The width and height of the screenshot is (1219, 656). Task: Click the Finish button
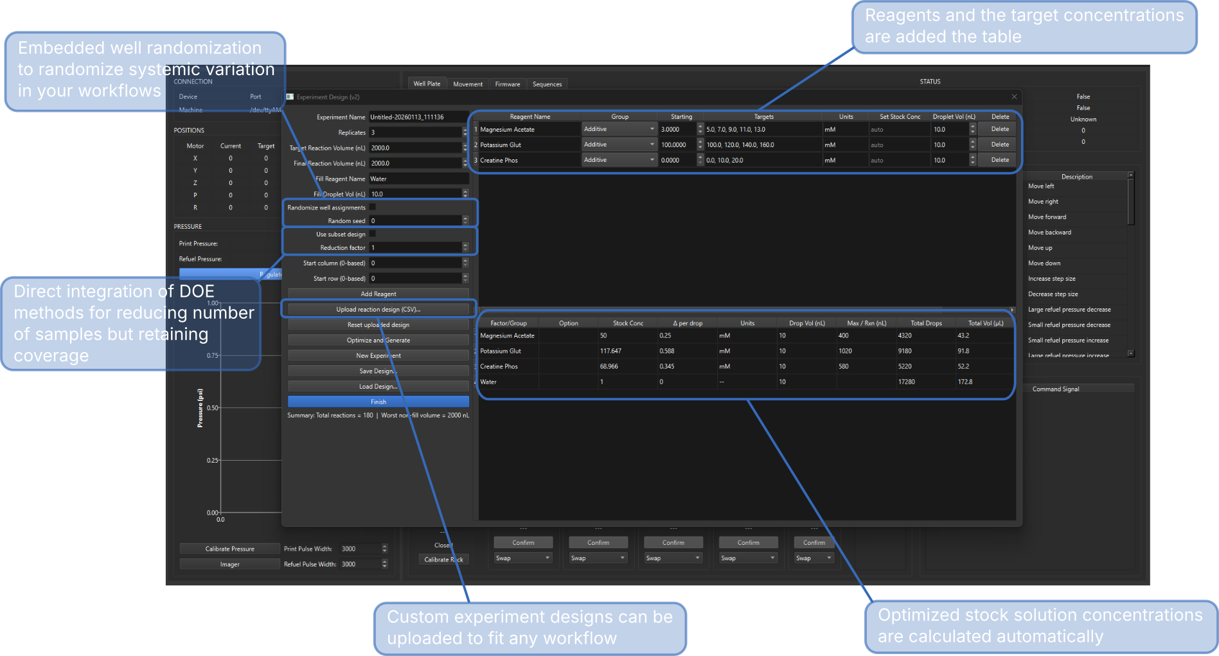point(378,401)
